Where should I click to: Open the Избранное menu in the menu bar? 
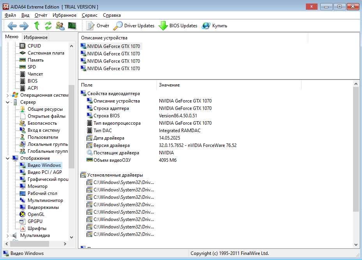tap(64, 15)
